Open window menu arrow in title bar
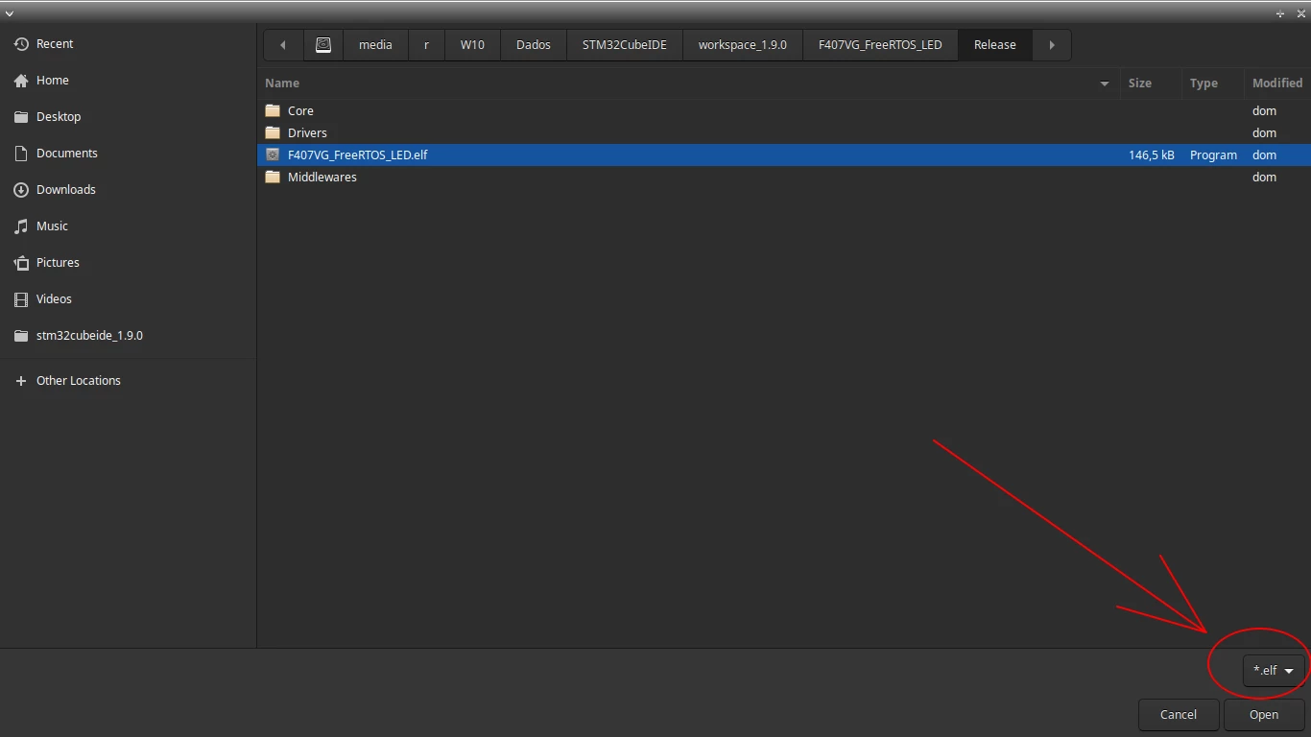The image size is (1311, 737). click(9, 12)
